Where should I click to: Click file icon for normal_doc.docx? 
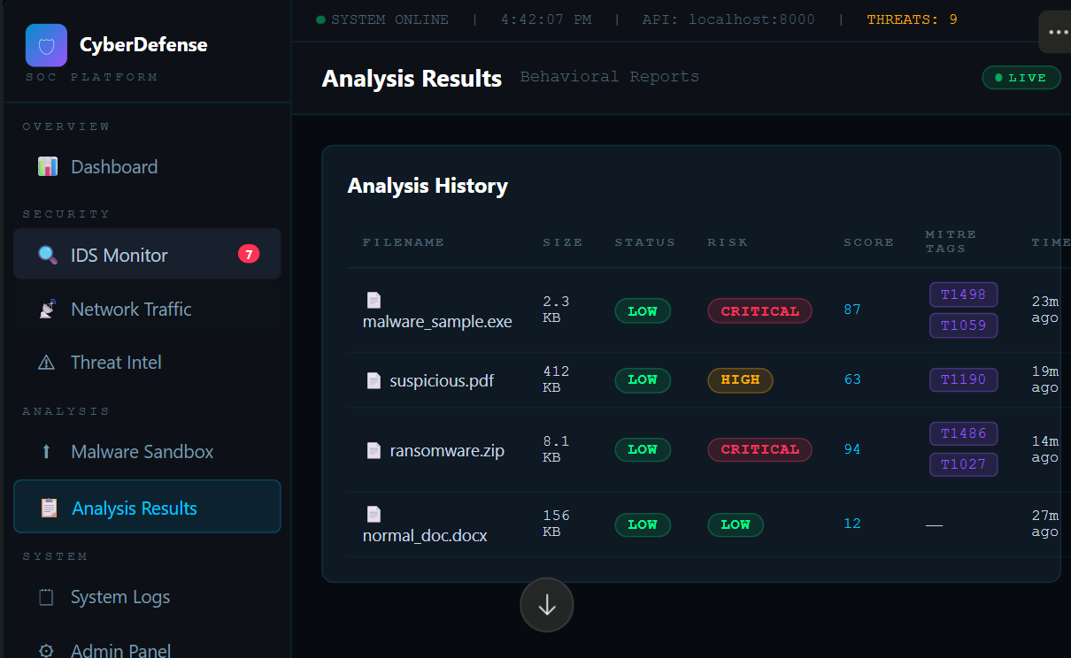tap(374, 514)
